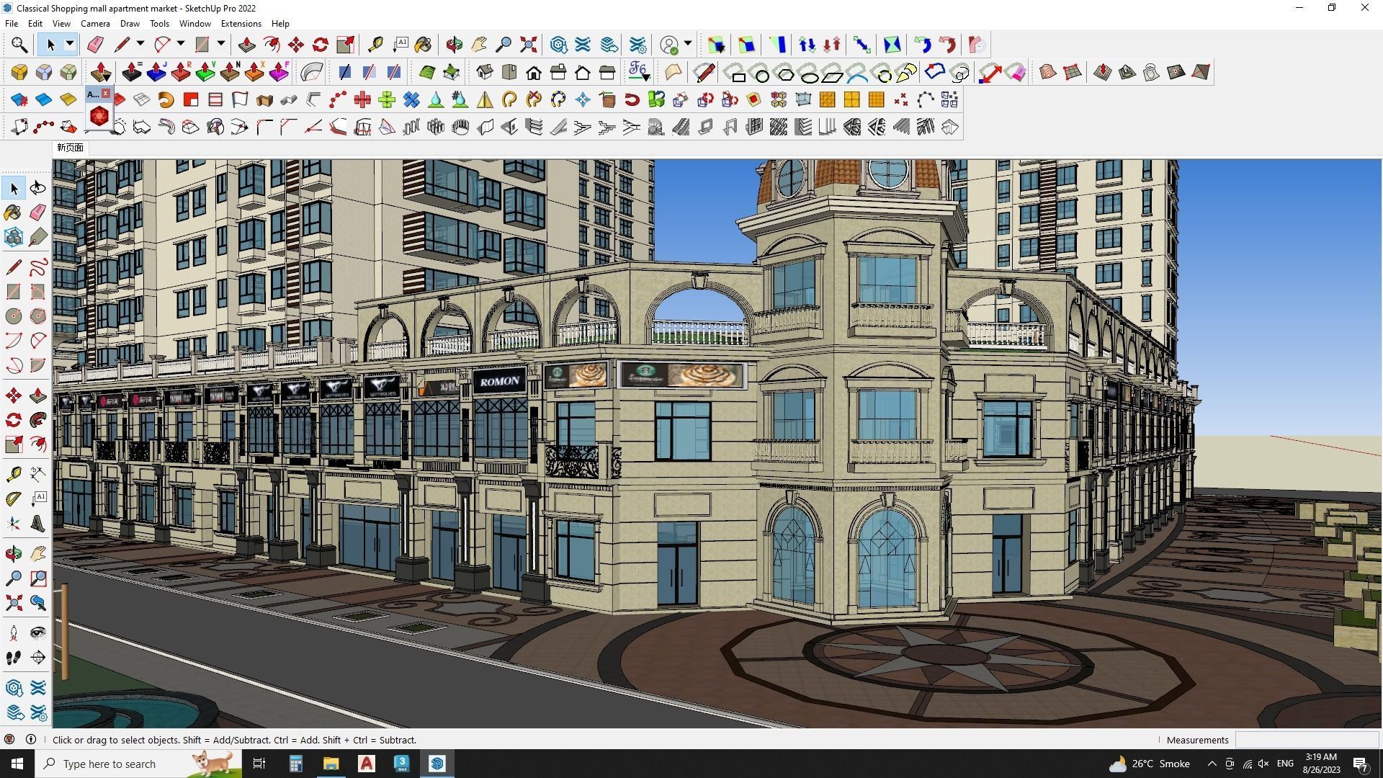Activate the Scale tool in top toolbar

tap(346, 45)
